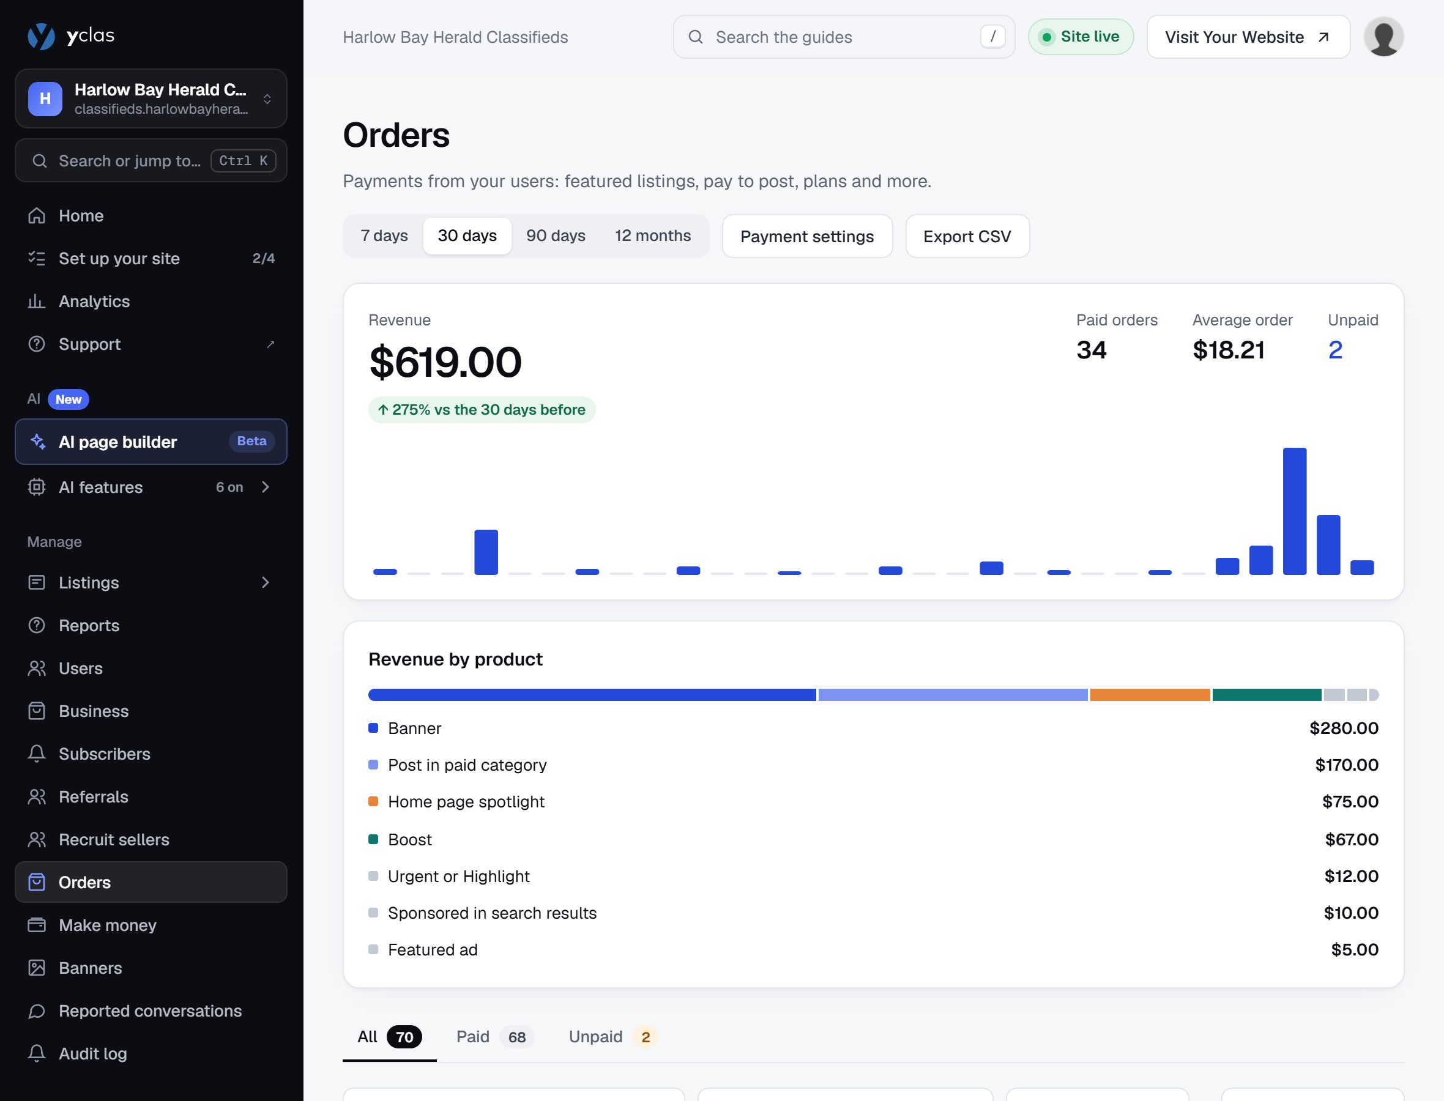Switch to the All orders tab

tap(389, 1037)
